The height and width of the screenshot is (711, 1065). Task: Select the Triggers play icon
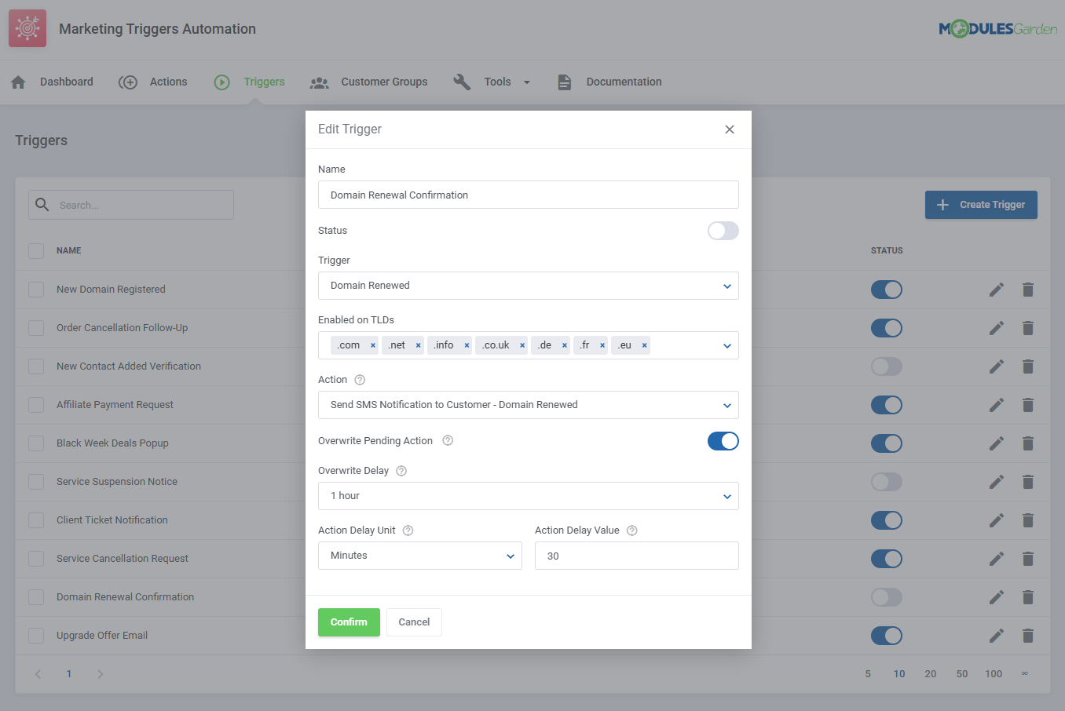[221, 81]
